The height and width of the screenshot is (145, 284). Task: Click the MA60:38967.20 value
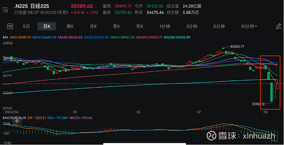[122, 37]
